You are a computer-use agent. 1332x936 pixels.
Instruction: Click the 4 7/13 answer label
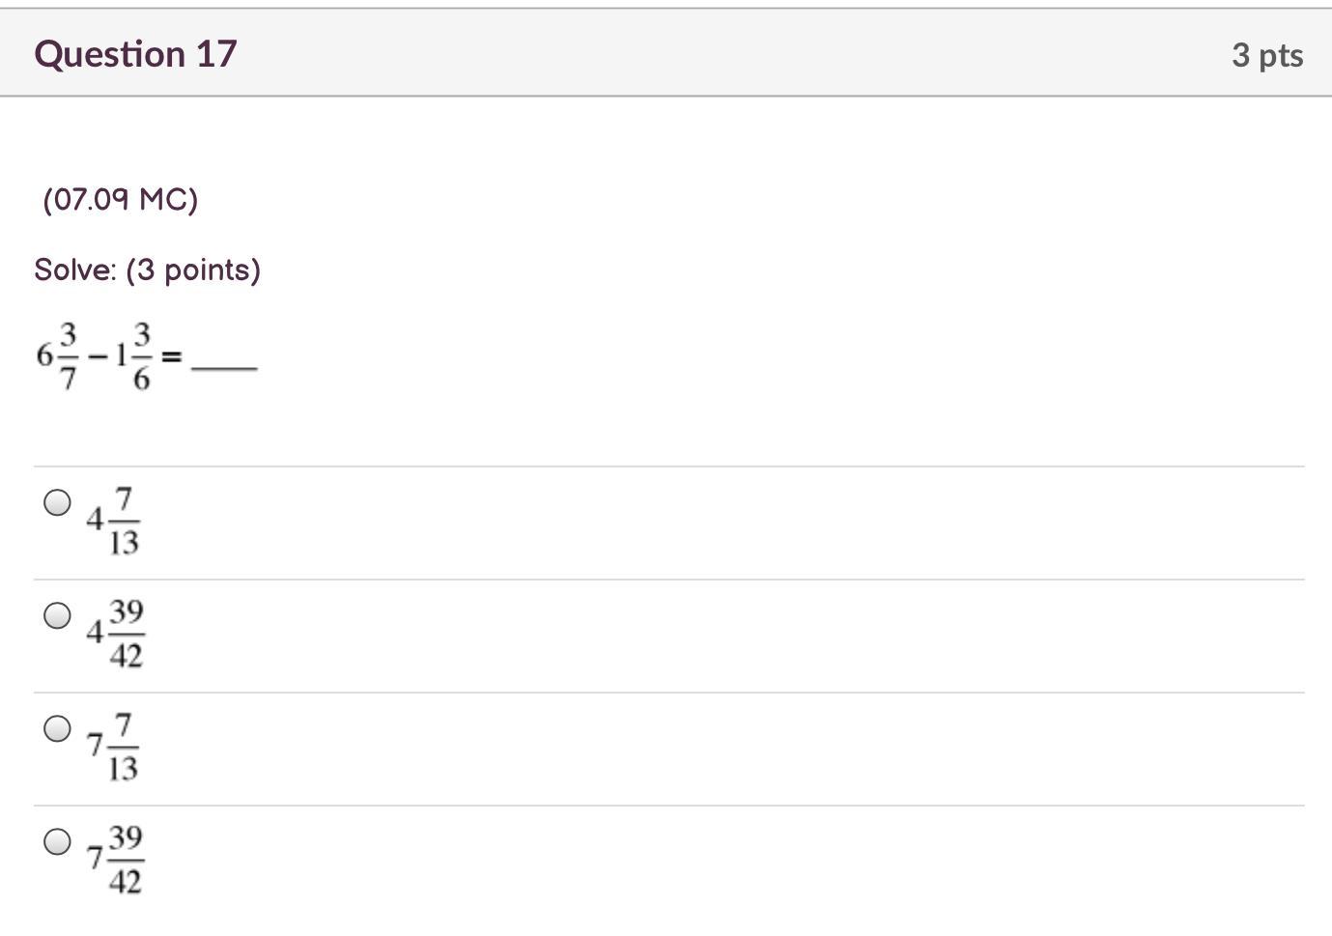[113, 522]
